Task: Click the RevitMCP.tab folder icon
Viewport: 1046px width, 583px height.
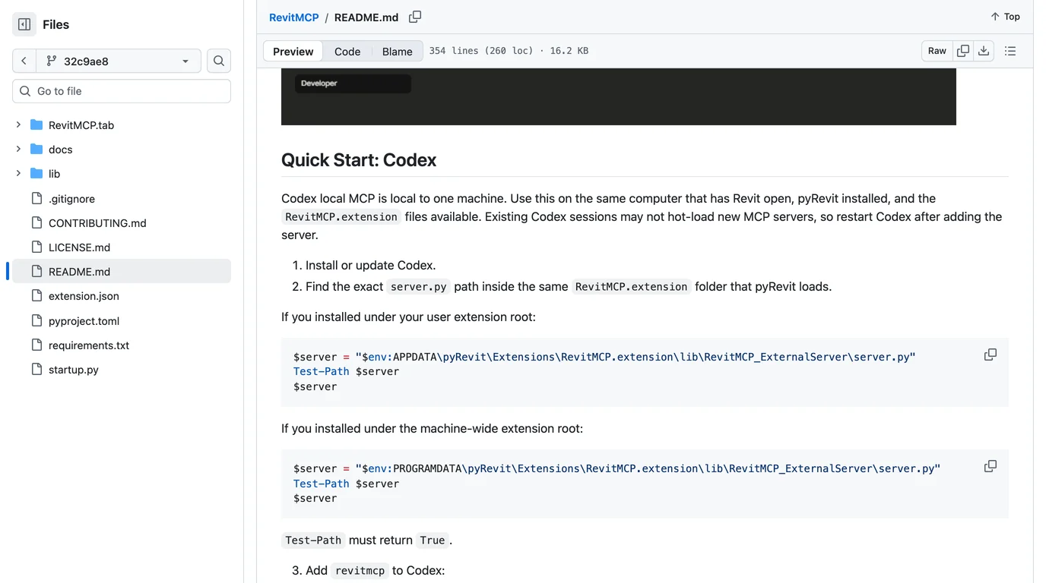Action: point(36,124)
